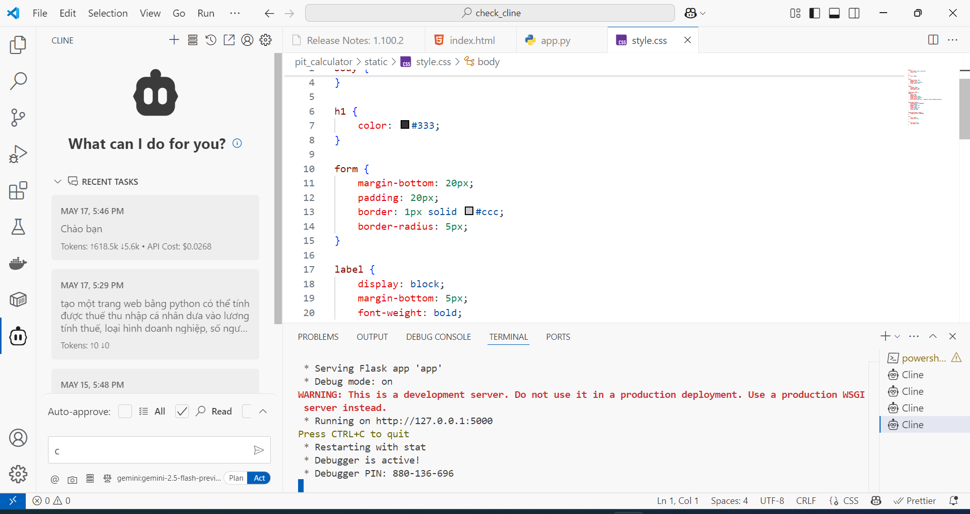This screenshot has width=970, height=514.
Task: Open MCP Servers from Cline header
Action: click(192, 40)
